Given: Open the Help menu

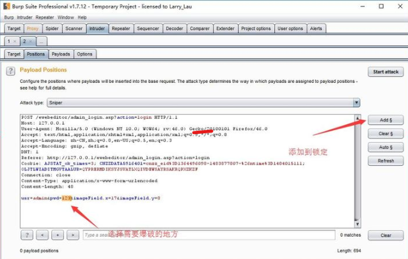Looking at the screenshot, I should point(82,17).
